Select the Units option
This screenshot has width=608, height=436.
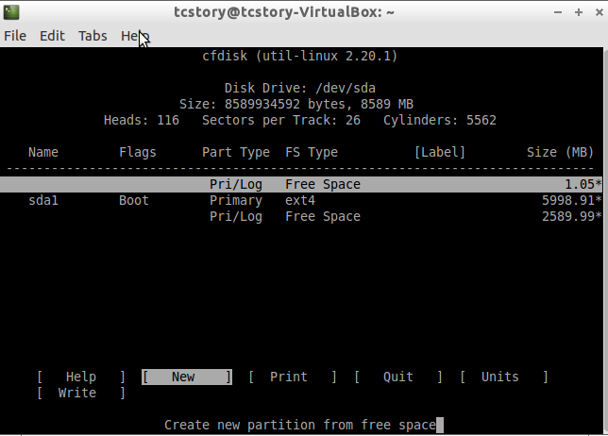pos(504,377)
